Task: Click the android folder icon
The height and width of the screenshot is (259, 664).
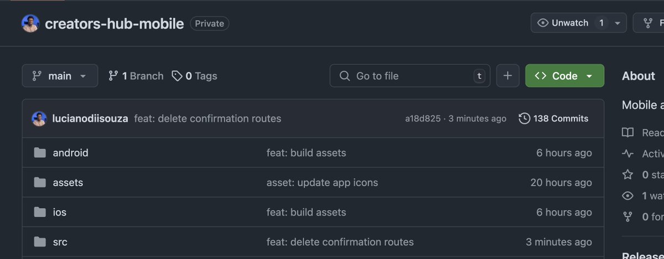Action: tap(39, 153)
